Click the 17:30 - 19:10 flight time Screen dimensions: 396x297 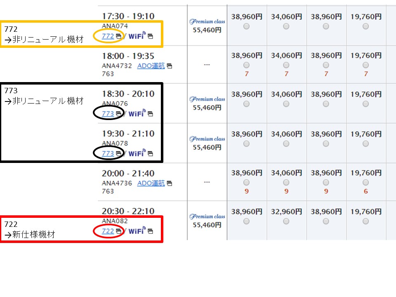tap(128, 16)
